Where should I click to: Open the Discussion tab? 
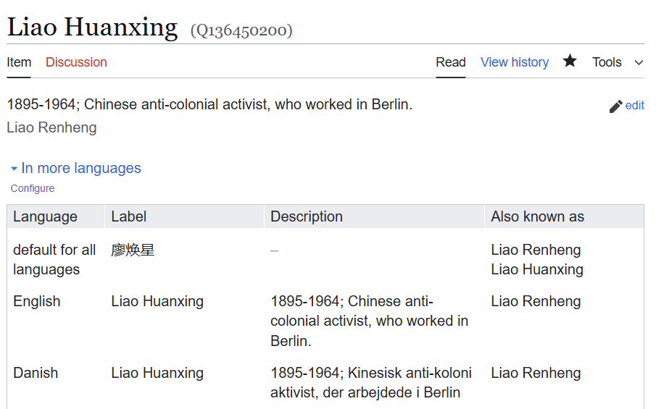[76, 62]
